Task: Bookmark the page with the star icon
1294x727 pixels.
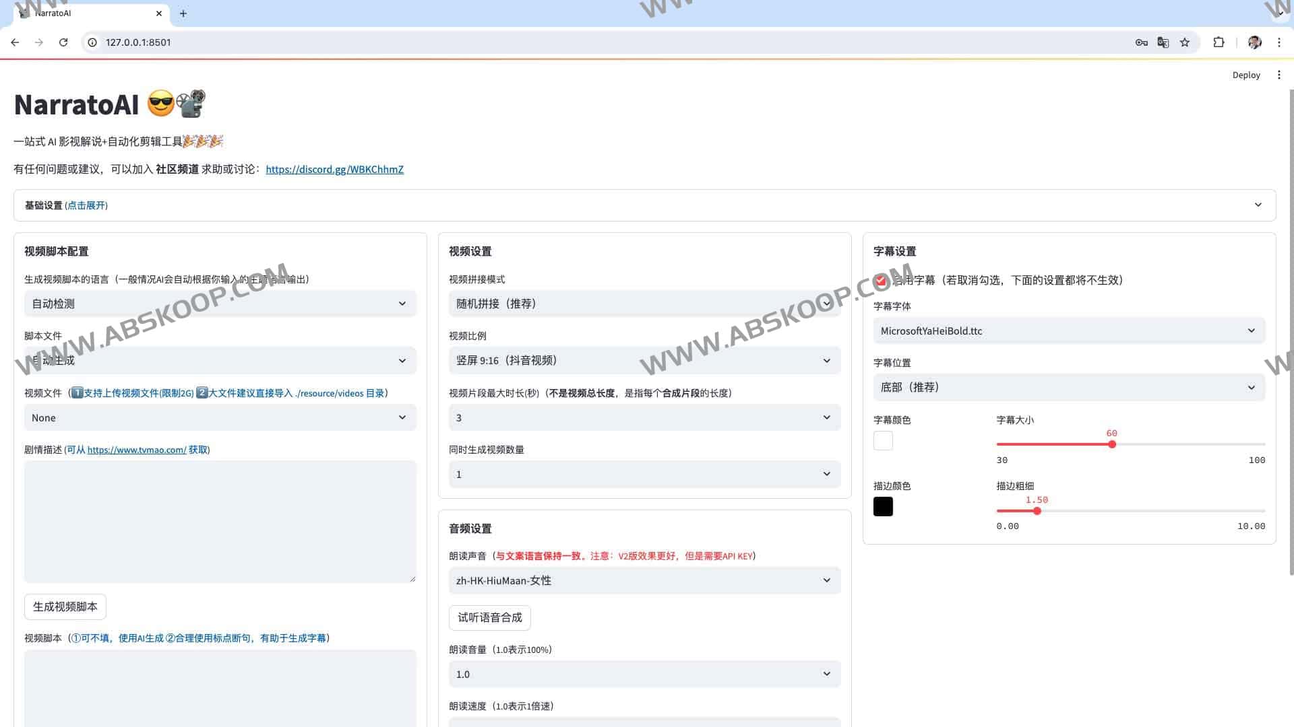Action: pos(1185,42)
